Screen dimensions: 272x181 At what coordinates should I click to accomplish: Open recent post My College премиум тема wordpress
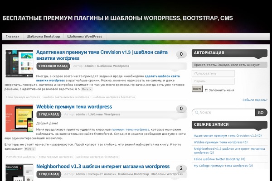(x=223, y=166)
